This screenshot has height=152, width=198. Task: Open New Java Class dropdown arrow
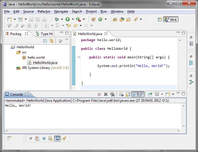pyautogui.click(x=106, y=19)
